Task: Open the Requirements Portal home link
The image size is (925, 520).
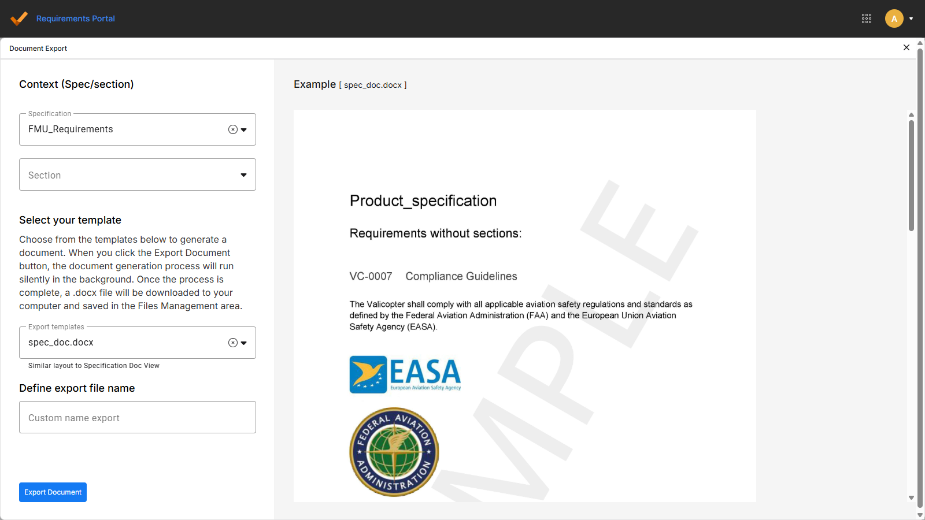Action: click(x=76, y=18)
